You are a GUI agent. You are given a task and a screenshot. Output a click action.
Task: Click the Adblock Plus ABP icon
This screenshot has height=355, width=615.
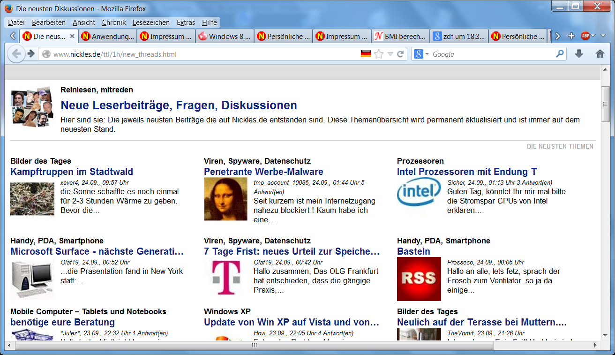tap(585, 36)
